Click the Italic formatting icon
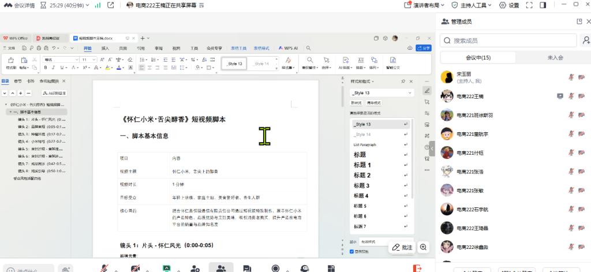591x272 pixels. click(54, 68)
